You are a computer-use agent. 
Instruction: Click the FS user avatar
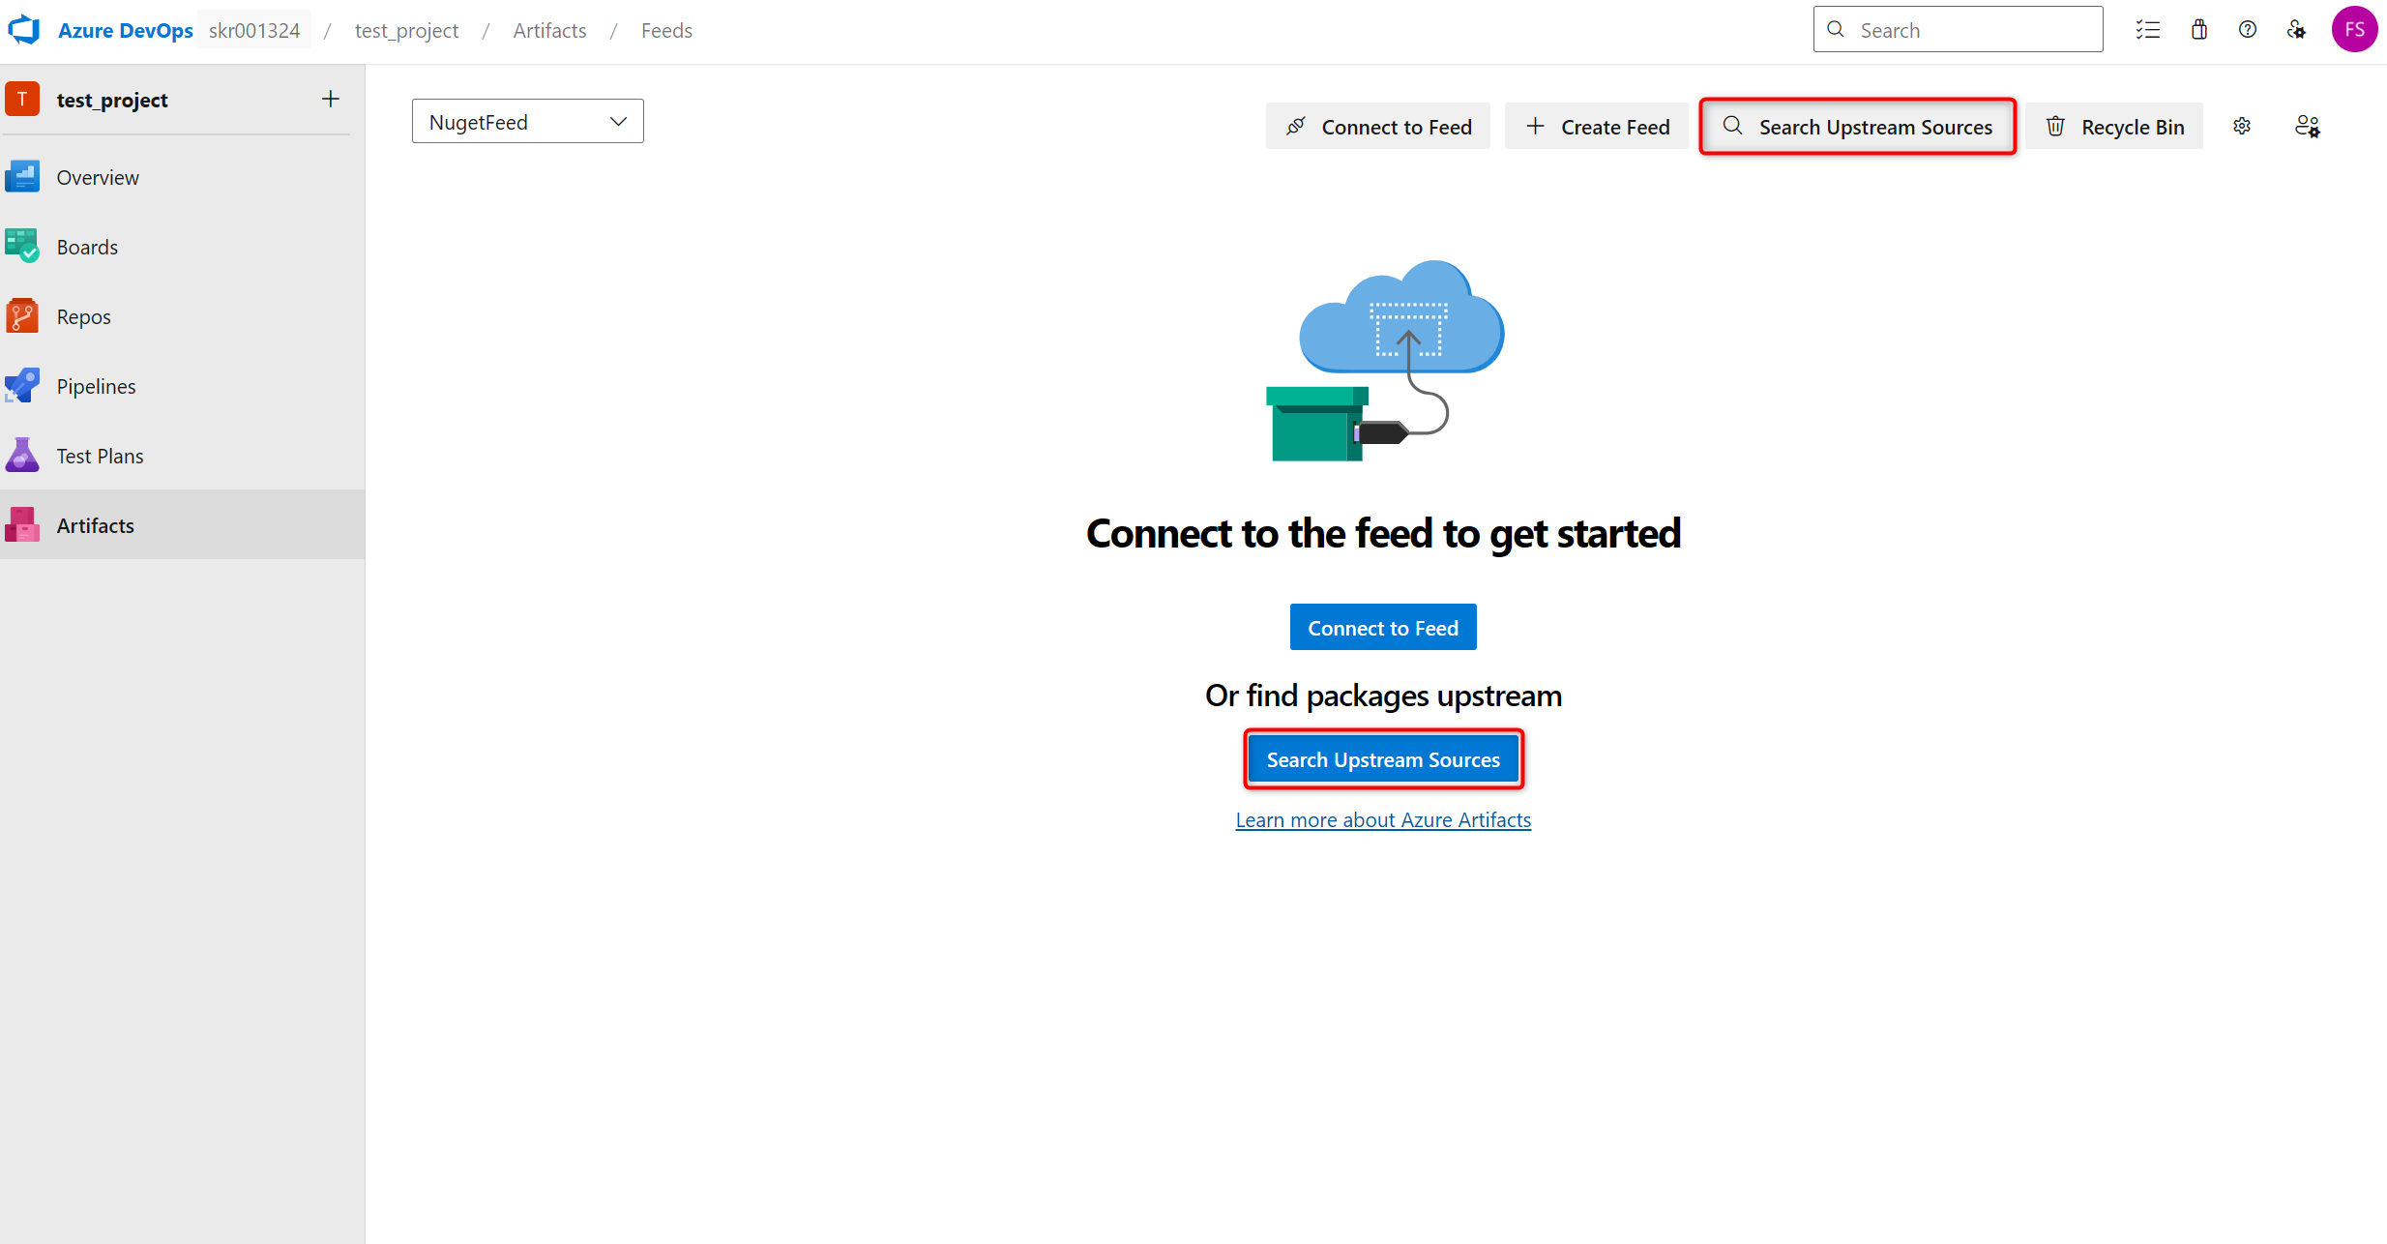click(2354, 30)
